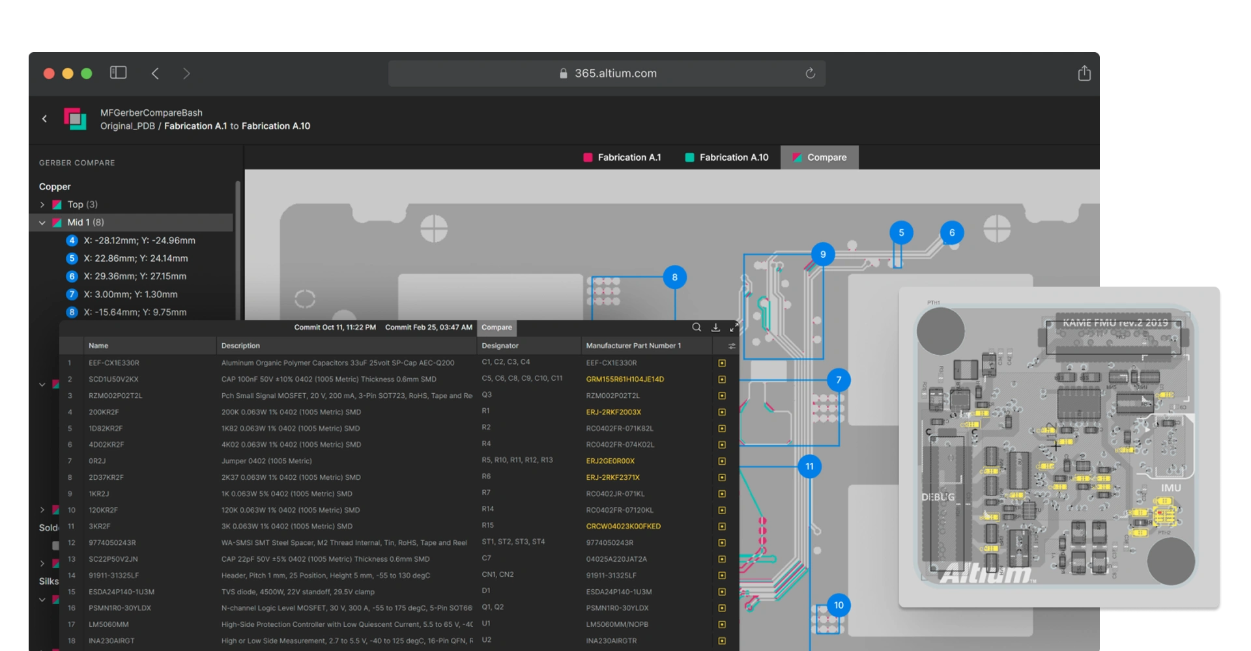
Task: Click the yellow icon in 9774050243R row
Action: click(x=722, y=543)
